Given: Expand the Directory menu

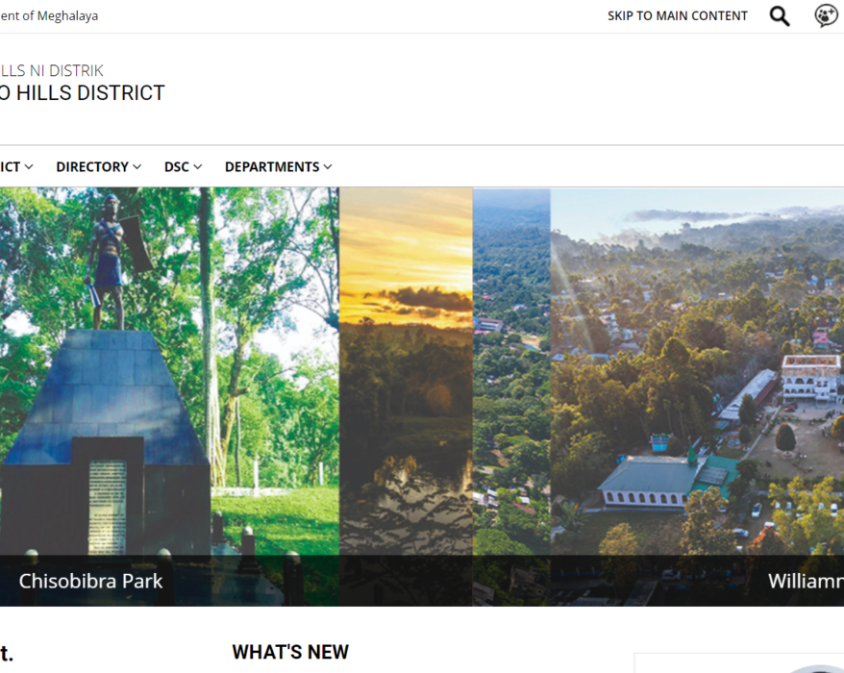Looking at the screenshot, I should (98, 167).
